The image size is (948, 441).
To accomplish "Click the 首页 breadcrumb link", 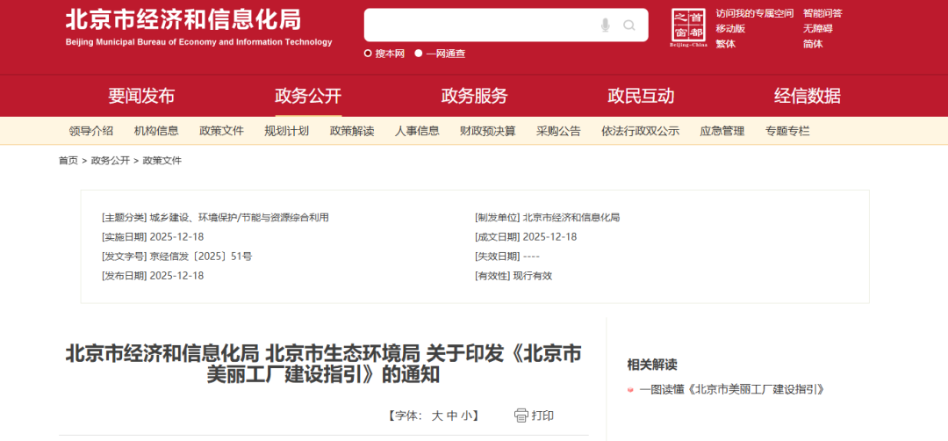I will pos(68,161).
